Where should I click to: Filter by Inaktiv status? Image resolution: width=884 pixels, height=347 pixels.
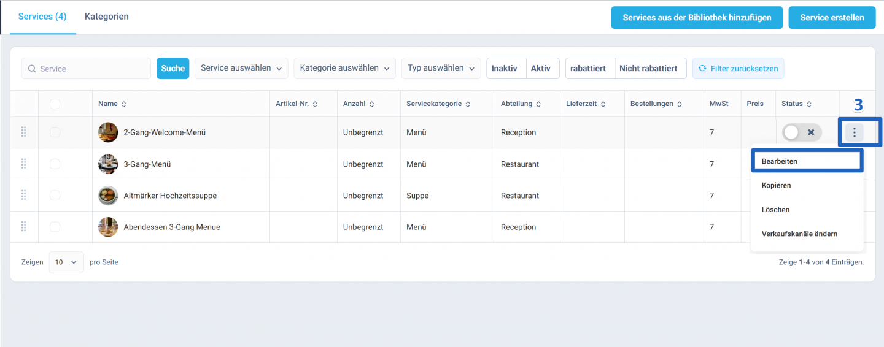(506, 69)
